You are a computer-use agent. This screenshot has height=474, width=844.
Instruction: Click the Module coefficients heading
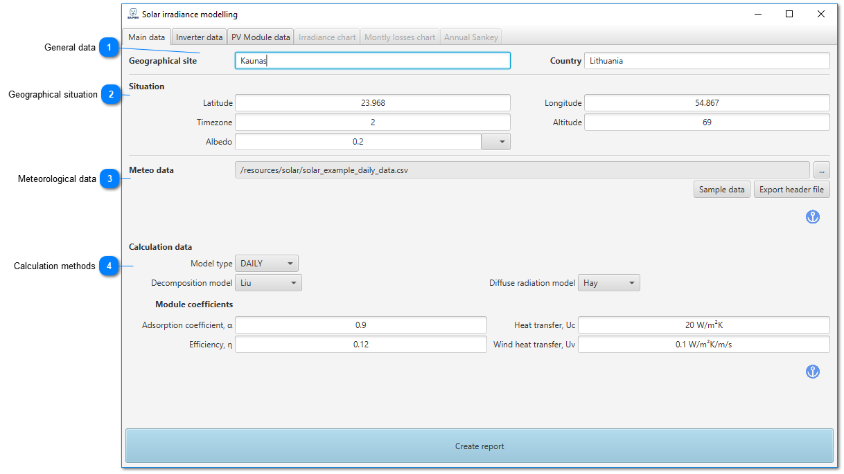[194, 304]
